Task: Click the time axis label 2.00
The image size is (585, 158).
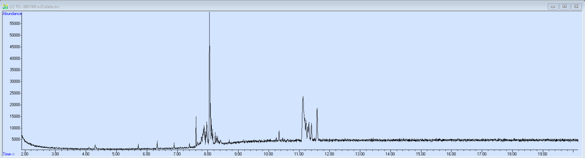Action: [x=25, y=154]
